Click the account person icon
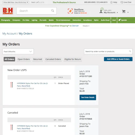This screenshot has width=135, height=135. [x=101, y=11]
